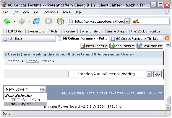Viewport: 172px width, 118px height.
Task: Click the Edit Styles bookmark
Action: pyautogui.click(x=13, y=31)
